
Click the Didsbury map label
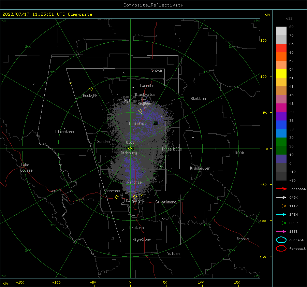click(129, 153)
